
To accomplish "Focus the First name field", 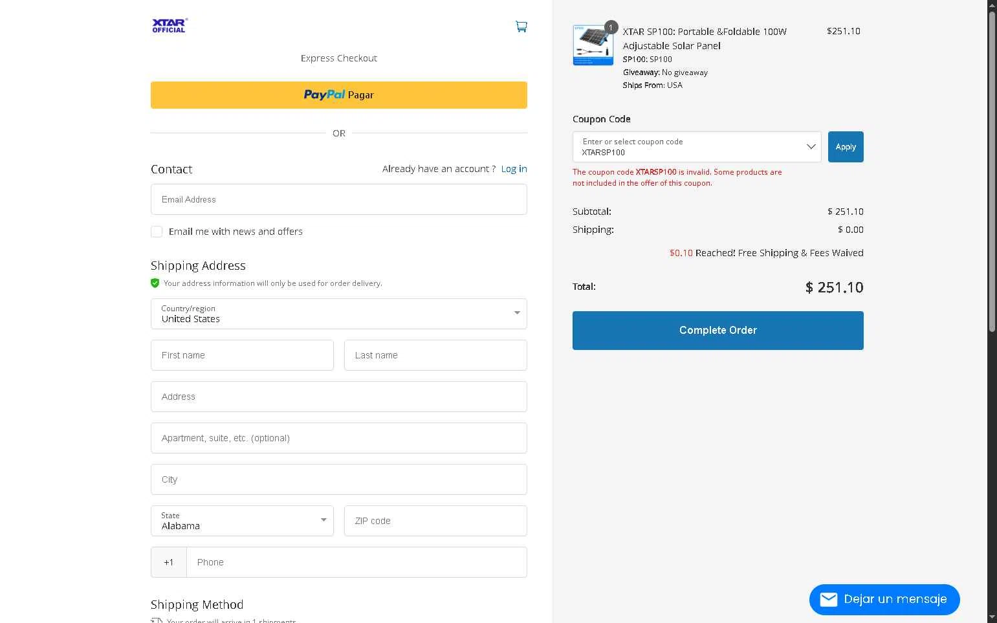I will pos(242,355).
